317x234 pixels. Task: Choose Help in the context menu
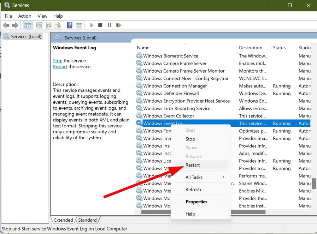tap(201, 214)
